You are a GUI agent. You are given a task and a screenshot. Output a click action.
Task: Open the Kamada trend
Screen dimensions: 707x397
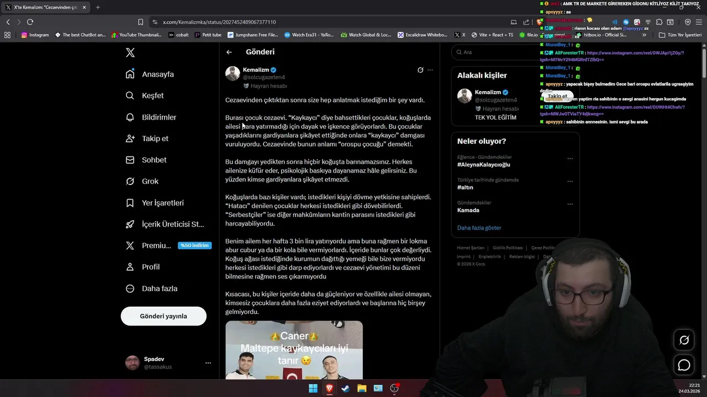[468, 210]
